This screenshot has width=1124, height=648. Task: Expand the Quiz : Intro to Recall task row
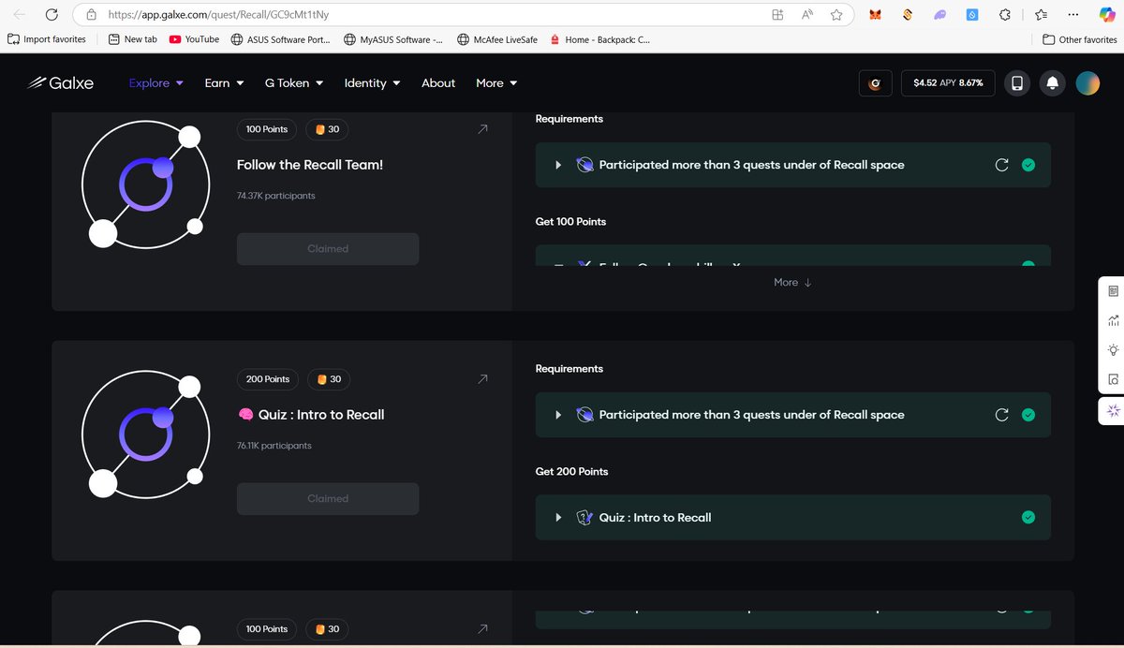[x=558, y=517]
